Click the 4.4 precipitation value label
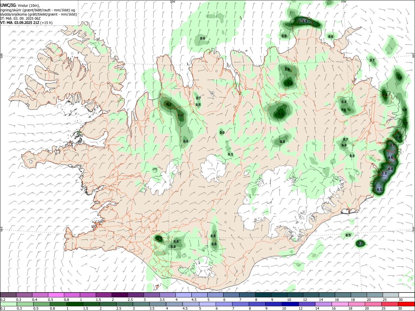The image size is (415, 311). click(390, 169)
